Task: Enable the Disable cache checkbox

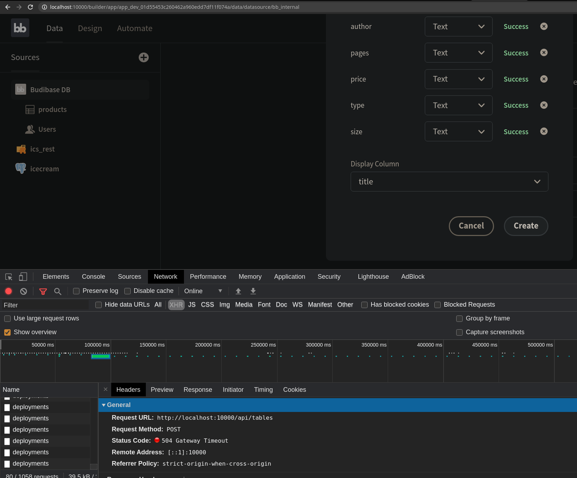Action: 127,291
